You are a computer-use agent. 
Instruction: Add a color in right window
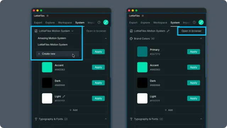(169, 110)
